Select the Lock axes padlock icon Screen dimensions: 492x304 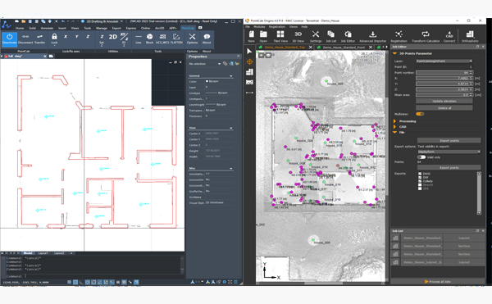54,39
